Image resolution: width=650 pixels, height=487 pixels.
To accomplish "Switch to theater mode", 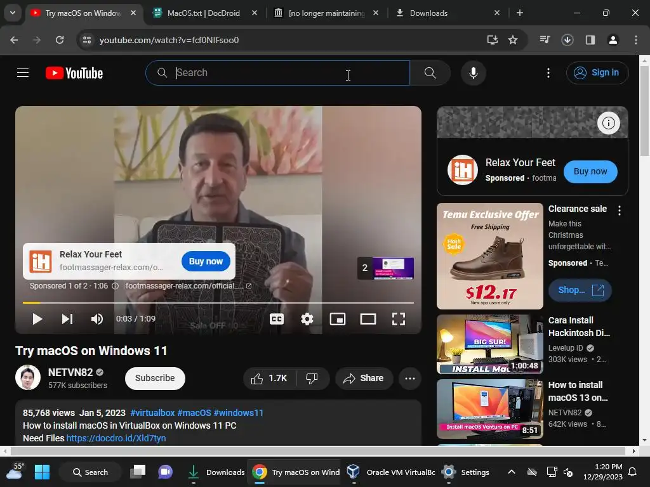I will point(368,319).
